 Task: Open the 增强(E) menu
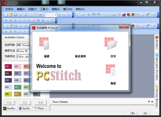(x=56, y=9)
